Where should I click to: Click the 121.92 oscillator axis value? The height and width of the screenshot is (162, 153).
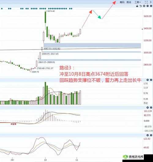point(147,139)
